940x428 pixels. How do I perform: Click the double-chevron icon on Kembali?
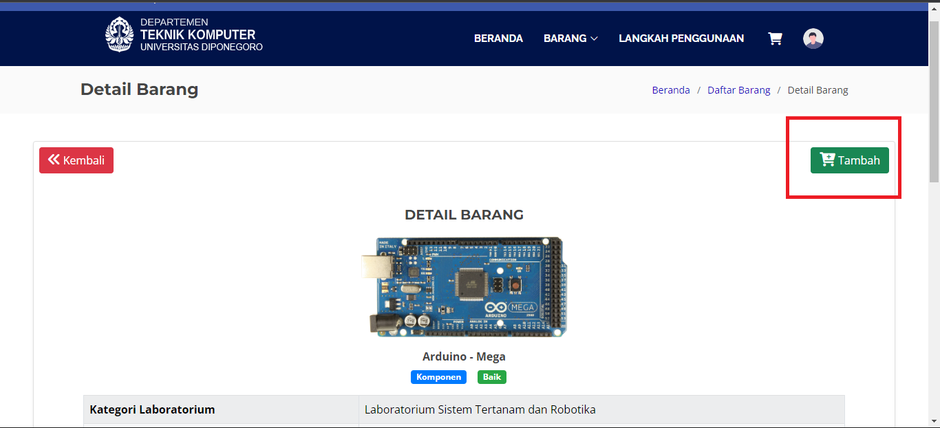[x=54, y=160]
